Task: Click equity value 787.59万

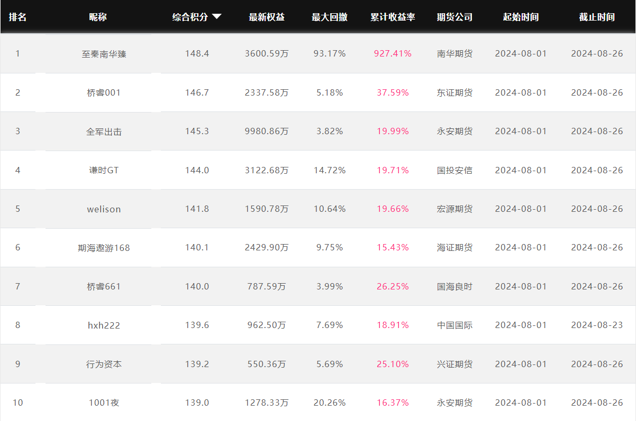Action: click(x=267, y=286)
